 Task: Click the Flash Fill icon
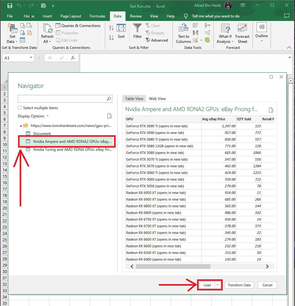[196, 25]
